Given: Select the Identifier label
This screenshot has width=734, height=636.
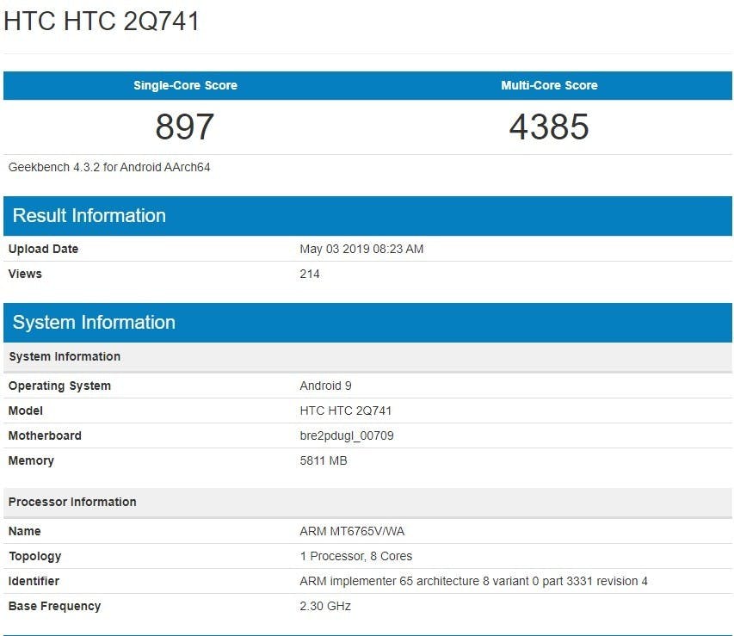Looking at the screenshot, I should (x=34, y=581).
